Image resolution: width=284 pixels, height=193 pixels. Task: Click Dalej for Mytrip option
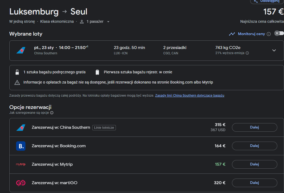pos(255,164)
